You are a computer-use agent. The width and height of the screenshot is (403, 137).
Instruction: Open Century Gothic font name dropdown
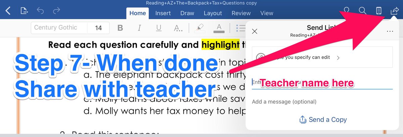pyautogui.click(x=59, y=28)
